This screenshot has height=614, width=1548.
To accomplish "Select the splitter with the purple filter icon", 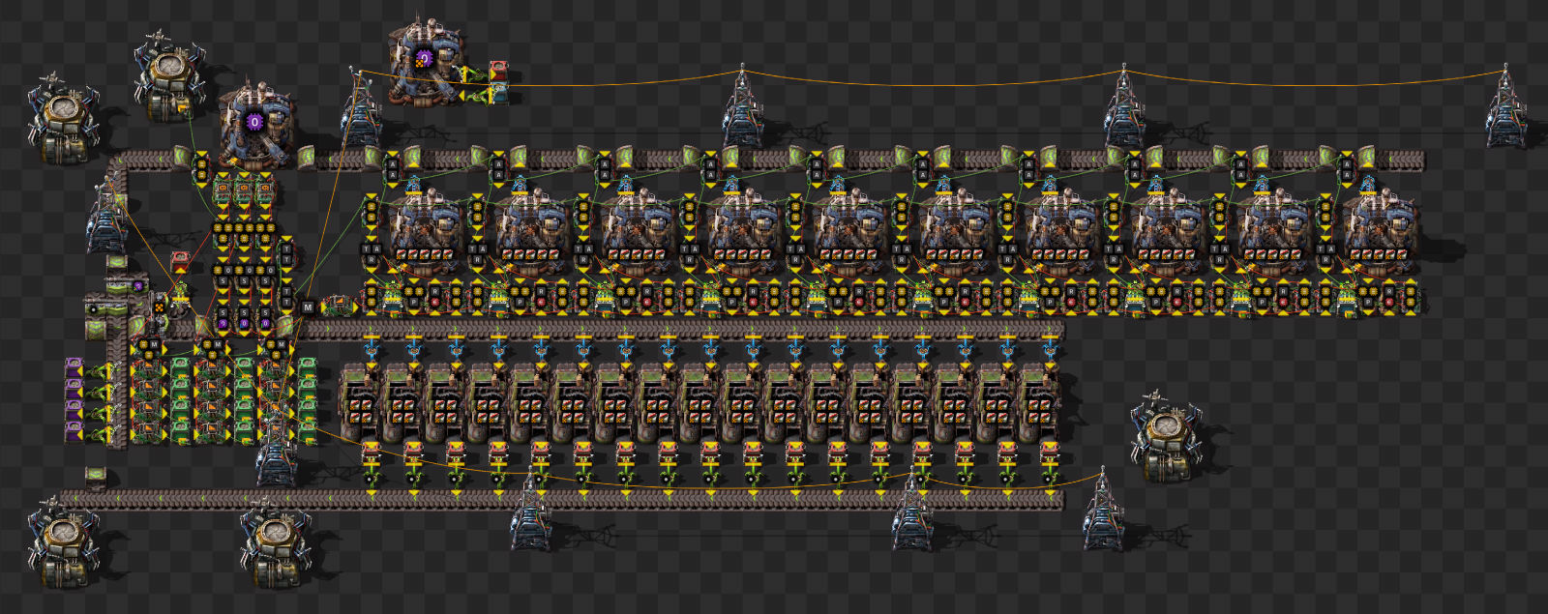I will 128,285.
